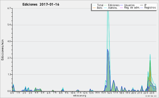Click the green peak near 17 h
Screen dimensions: 159x98
pyautogui.click(x=114, y=86)
